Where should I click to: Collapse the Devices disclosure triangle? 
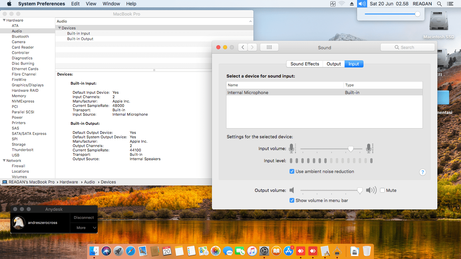tap(59, 28)
